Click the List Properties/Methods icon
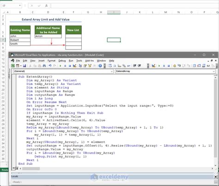The image size is (219, 186). [110, 66]
